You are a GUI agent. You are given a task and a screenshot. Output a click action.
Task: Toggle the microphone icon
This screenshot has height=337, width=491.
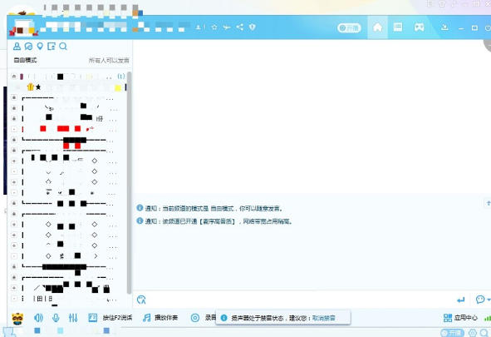tap(56, 318)
